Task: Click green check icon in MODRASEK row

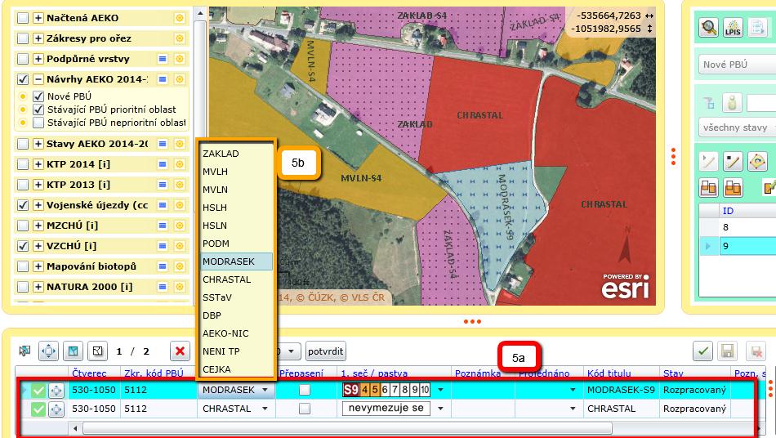Action: [x=38, y=390]
